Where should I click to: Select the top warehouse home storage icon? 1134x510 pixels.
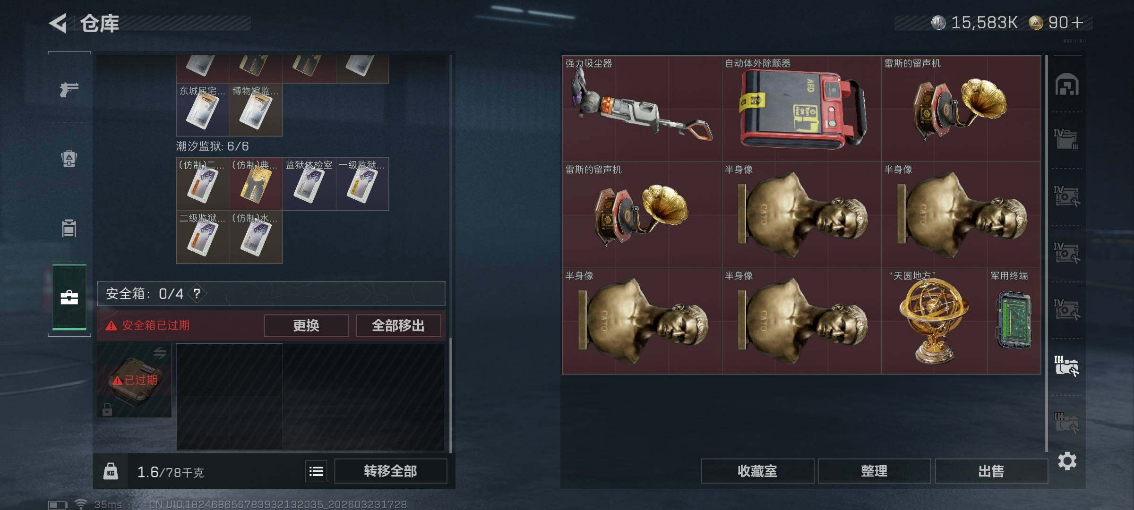click(x=1067, y=85)
